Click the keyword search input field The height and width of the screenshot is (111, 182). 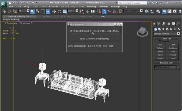coord(132,3)
